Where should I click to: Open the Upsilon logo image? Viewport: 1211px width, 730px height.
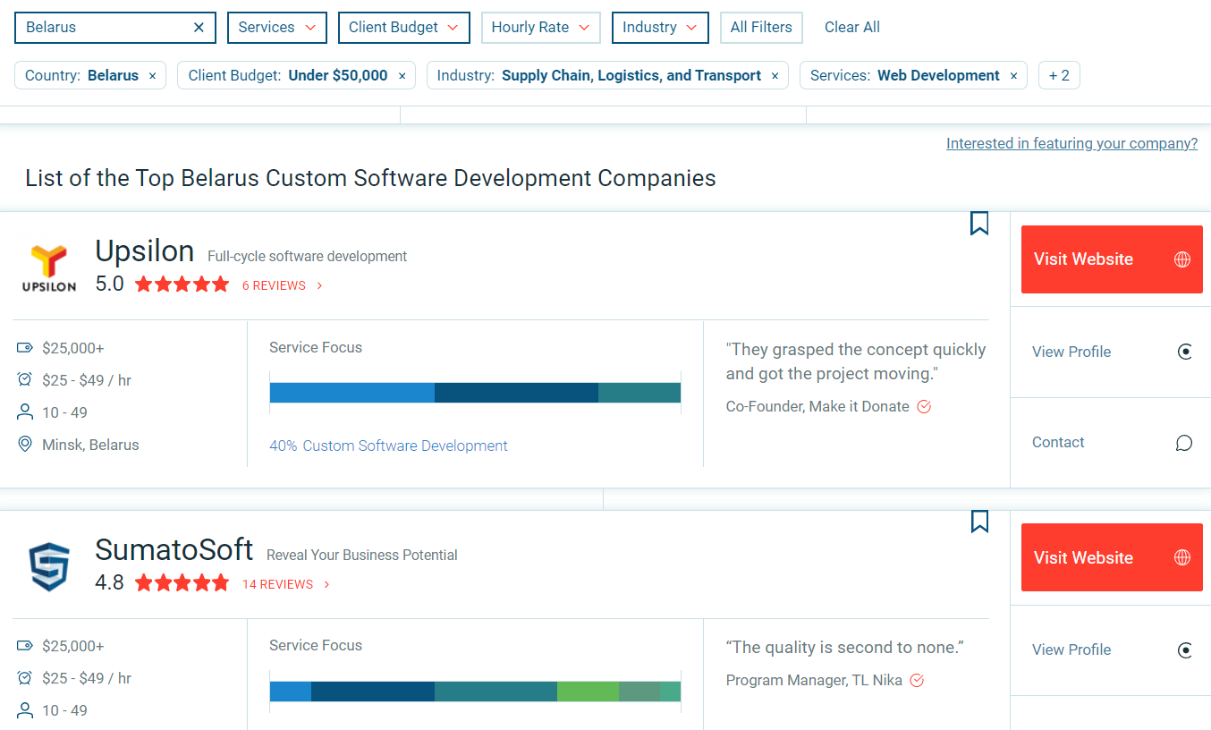[49, 268]
